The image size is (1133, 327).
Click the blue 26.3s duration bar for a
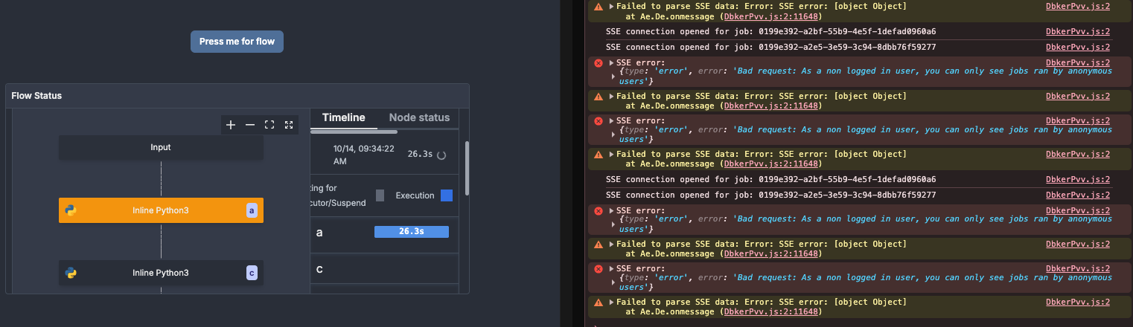412,232
